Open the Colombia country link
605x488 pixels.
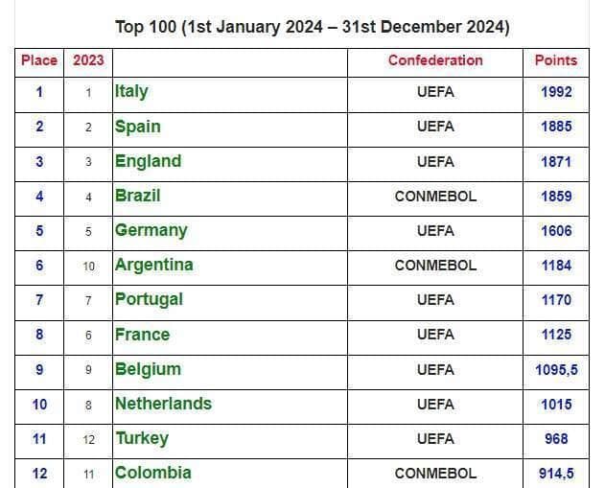click(x=153, y=473)
